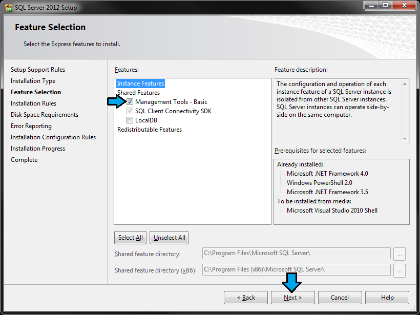Image resolution: width=420 pixels, height=315 pixels.
Task: Click the SQL Server Setup title bar icon
Action: [x=8, y=7]
